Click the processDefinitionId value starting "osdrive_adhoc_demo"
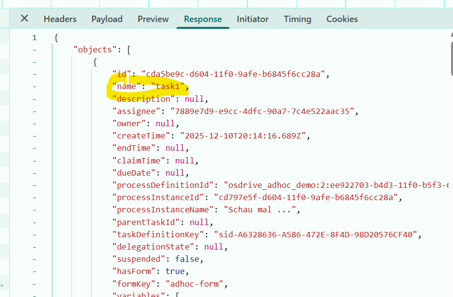Image resolution: width=453 pixels, height=297 pixels. (x=336, y=185)
